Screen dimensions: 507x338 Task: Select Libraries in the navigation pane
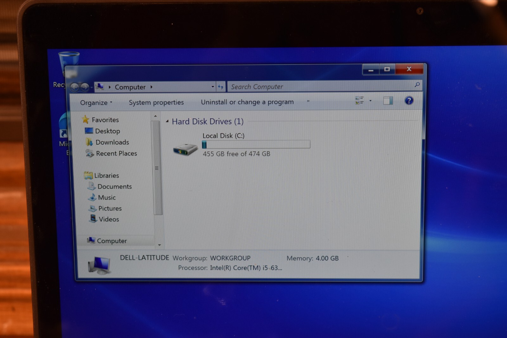click(x=106, y=175)
